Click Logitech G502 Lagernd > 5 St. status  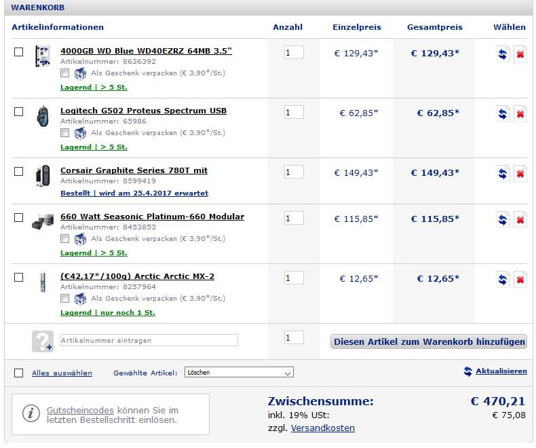tap(94, 147)
